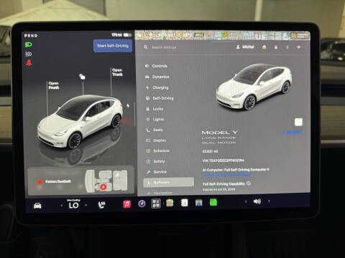
Task: Tap the car lock icon above roof
Action: click(x=82, y=77)
